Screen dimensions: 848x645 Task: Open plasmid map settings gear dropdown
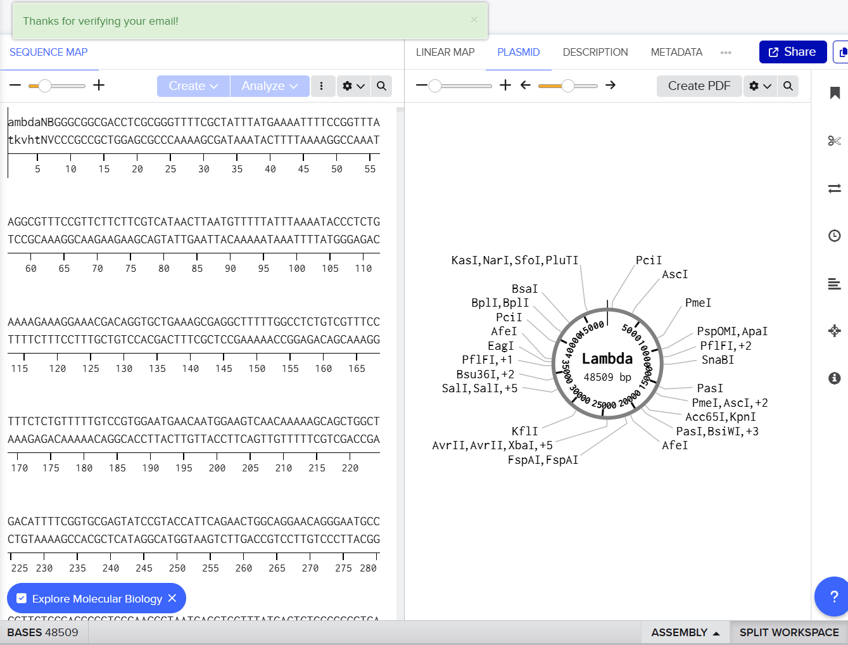pos(760,86)
